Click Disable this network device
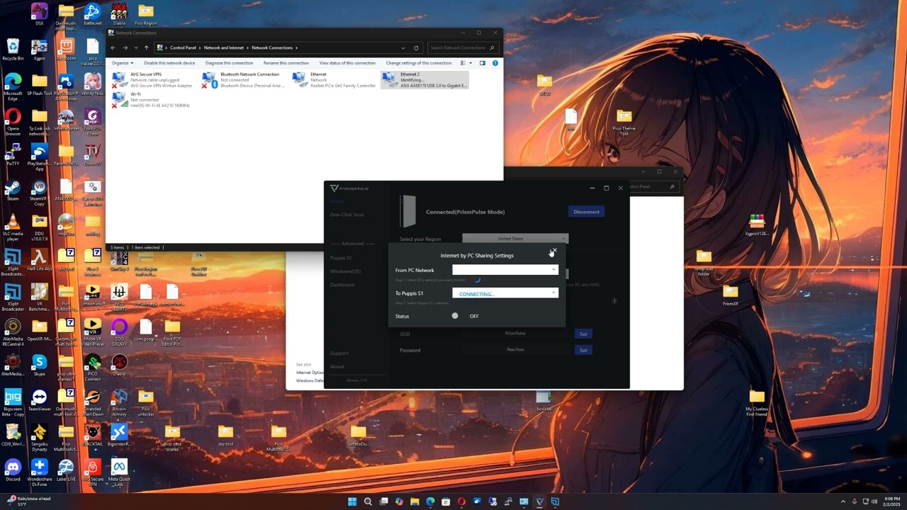Screen dimensions: 907x510 [x=169, y=63]
